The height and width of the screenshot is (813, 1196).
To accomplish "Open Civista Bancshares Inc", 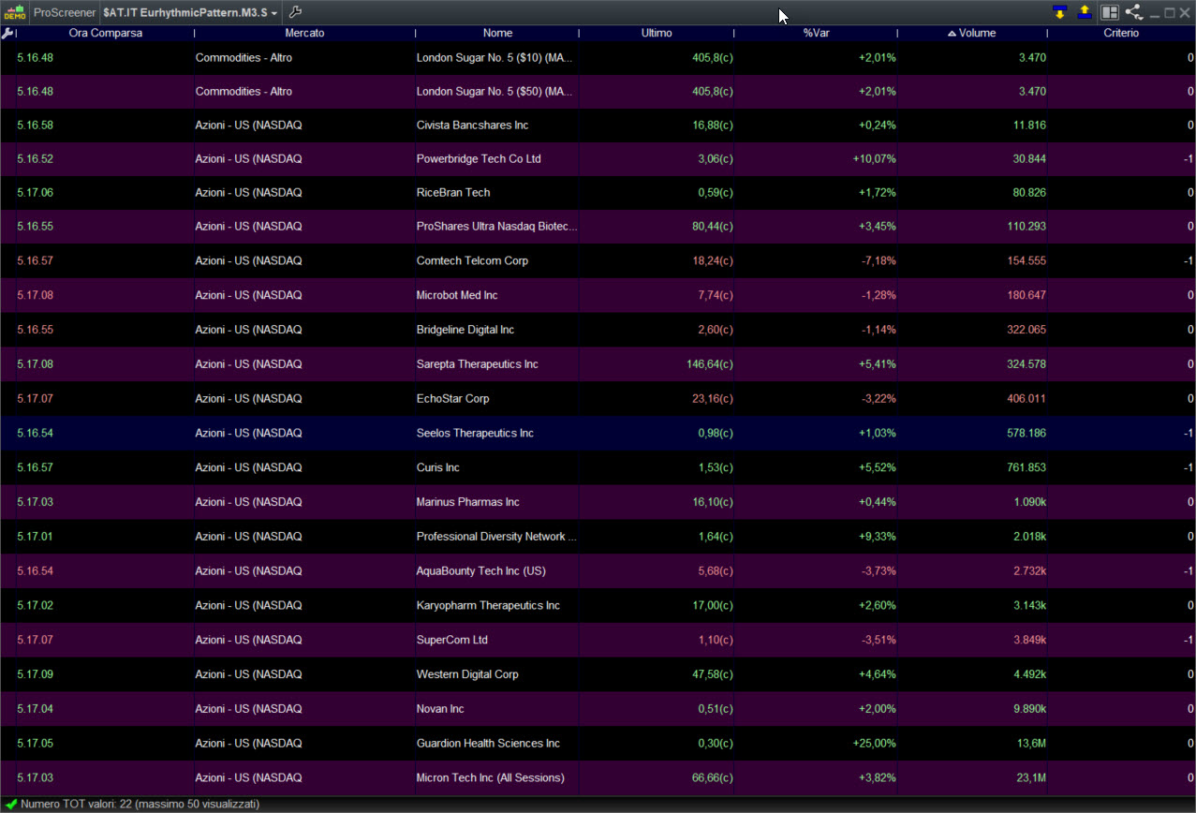I will 472,126.
